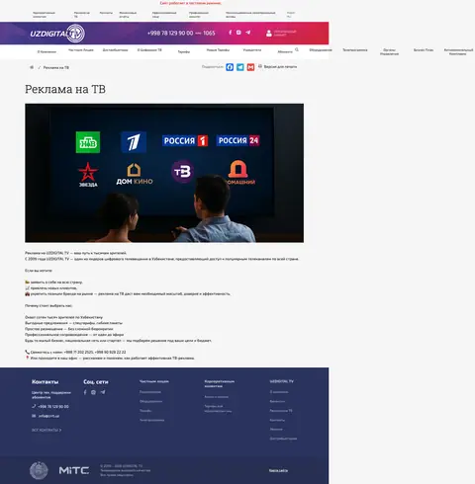Image resolution: width=475 pixels, height=484 pixels.
Task: Share page via Telegram button
Action: (240, 67)
